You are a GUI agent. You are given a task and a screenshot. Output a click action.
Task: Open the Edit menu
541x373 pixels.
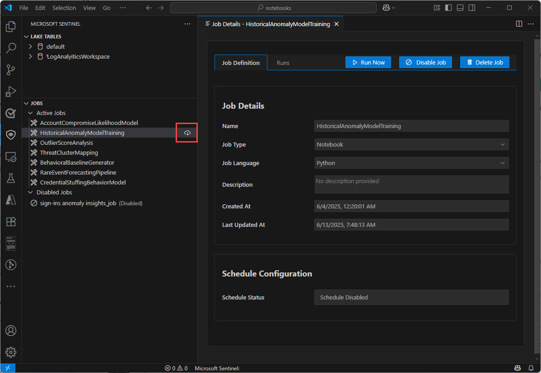pyautogui.click(x=40, y=8)
